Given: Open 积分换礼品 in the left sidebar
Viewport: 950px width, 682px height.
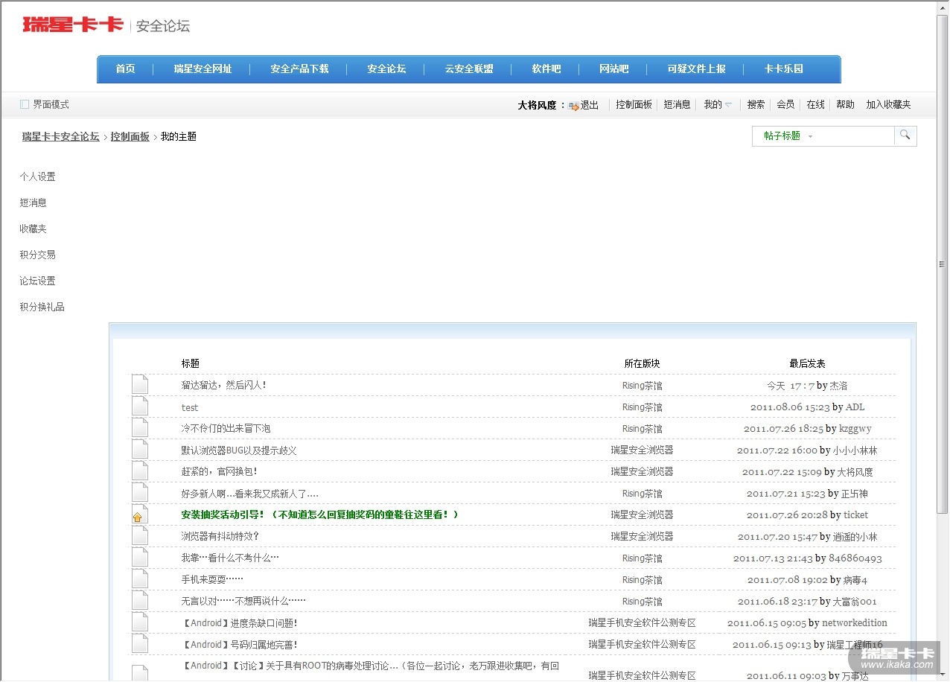Looking at the screenshot, I should tap(42, 307).
